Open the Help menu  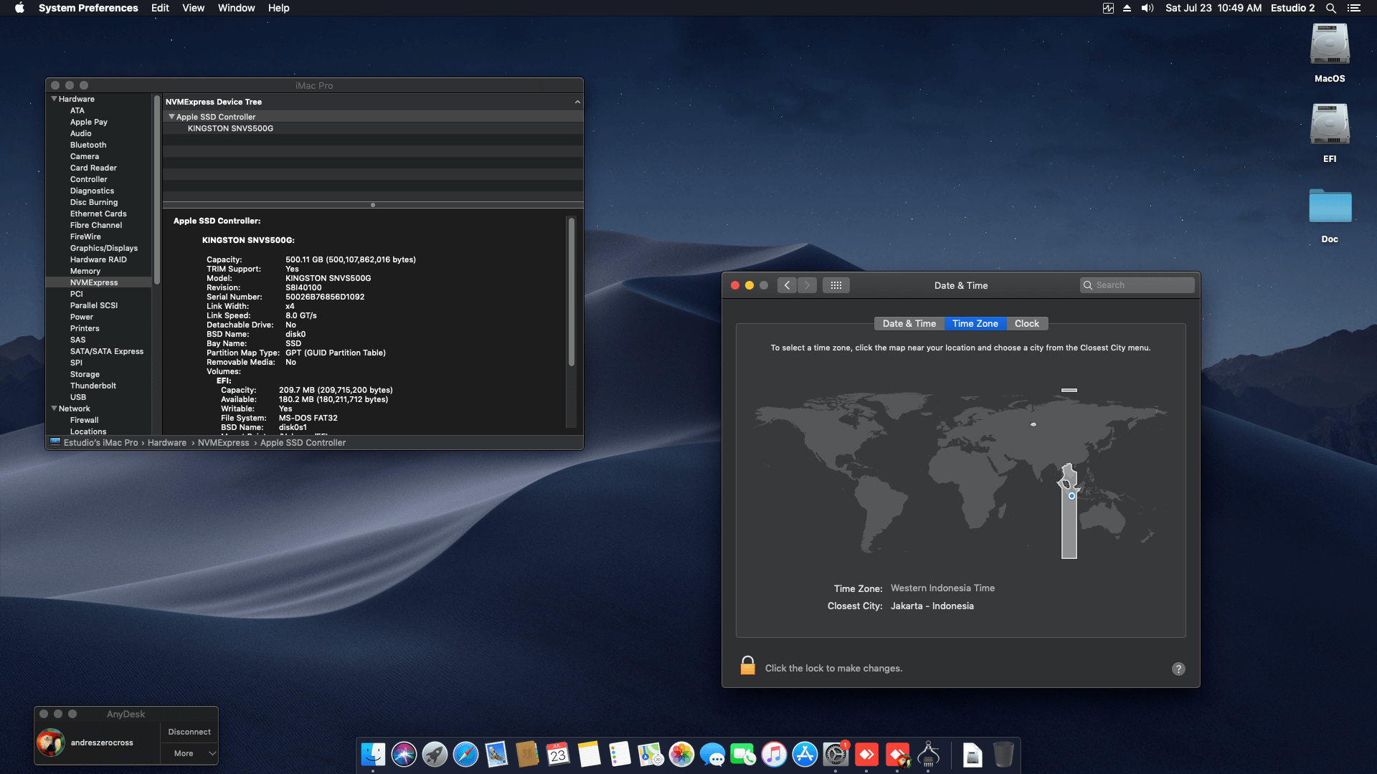(x=278, y=8)
